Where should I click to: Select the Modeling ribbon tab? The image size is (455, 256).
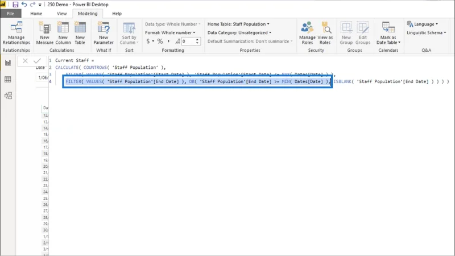[88, 13]
